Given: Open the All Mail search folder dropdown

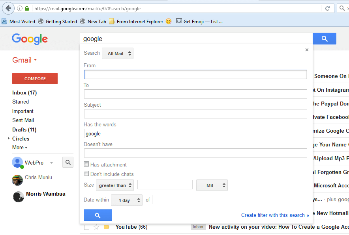Looking at the screenshot, I should 117,53.
